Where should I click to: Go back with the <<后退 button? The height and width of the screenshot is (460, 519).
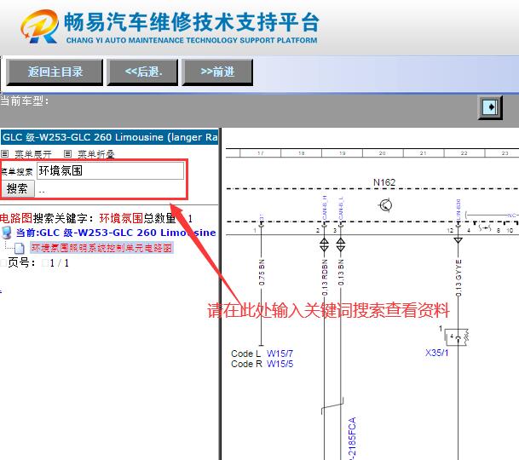142,72
